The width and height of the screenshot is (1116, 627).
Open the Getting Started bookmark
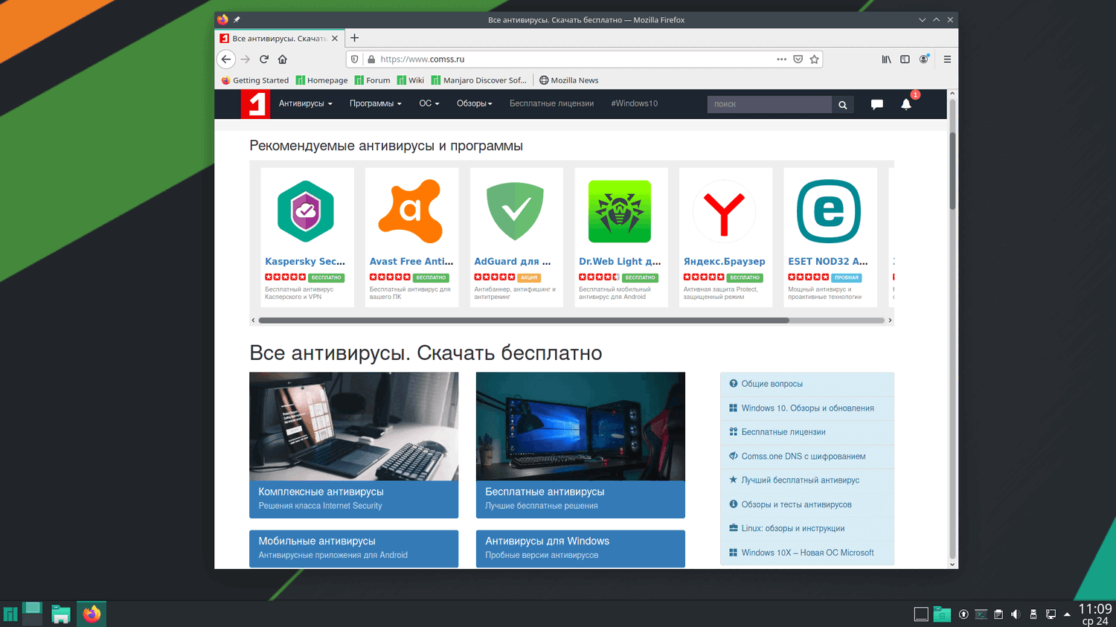click(x=255, y=80)
